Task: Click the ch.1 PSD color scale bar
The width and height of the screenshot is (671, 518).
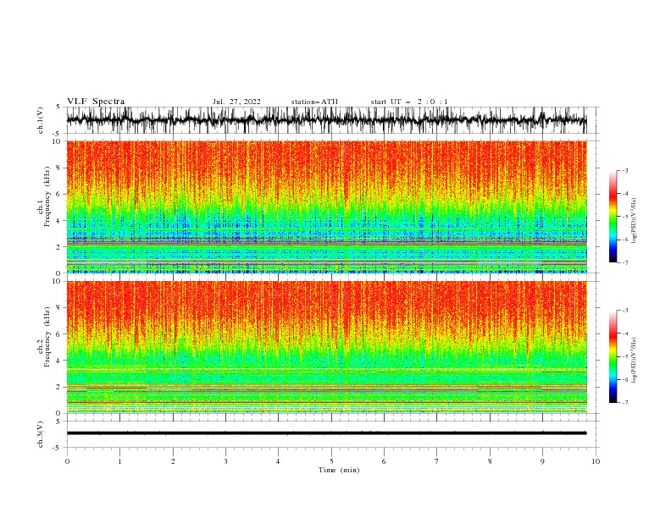Action: coord(613,217)
